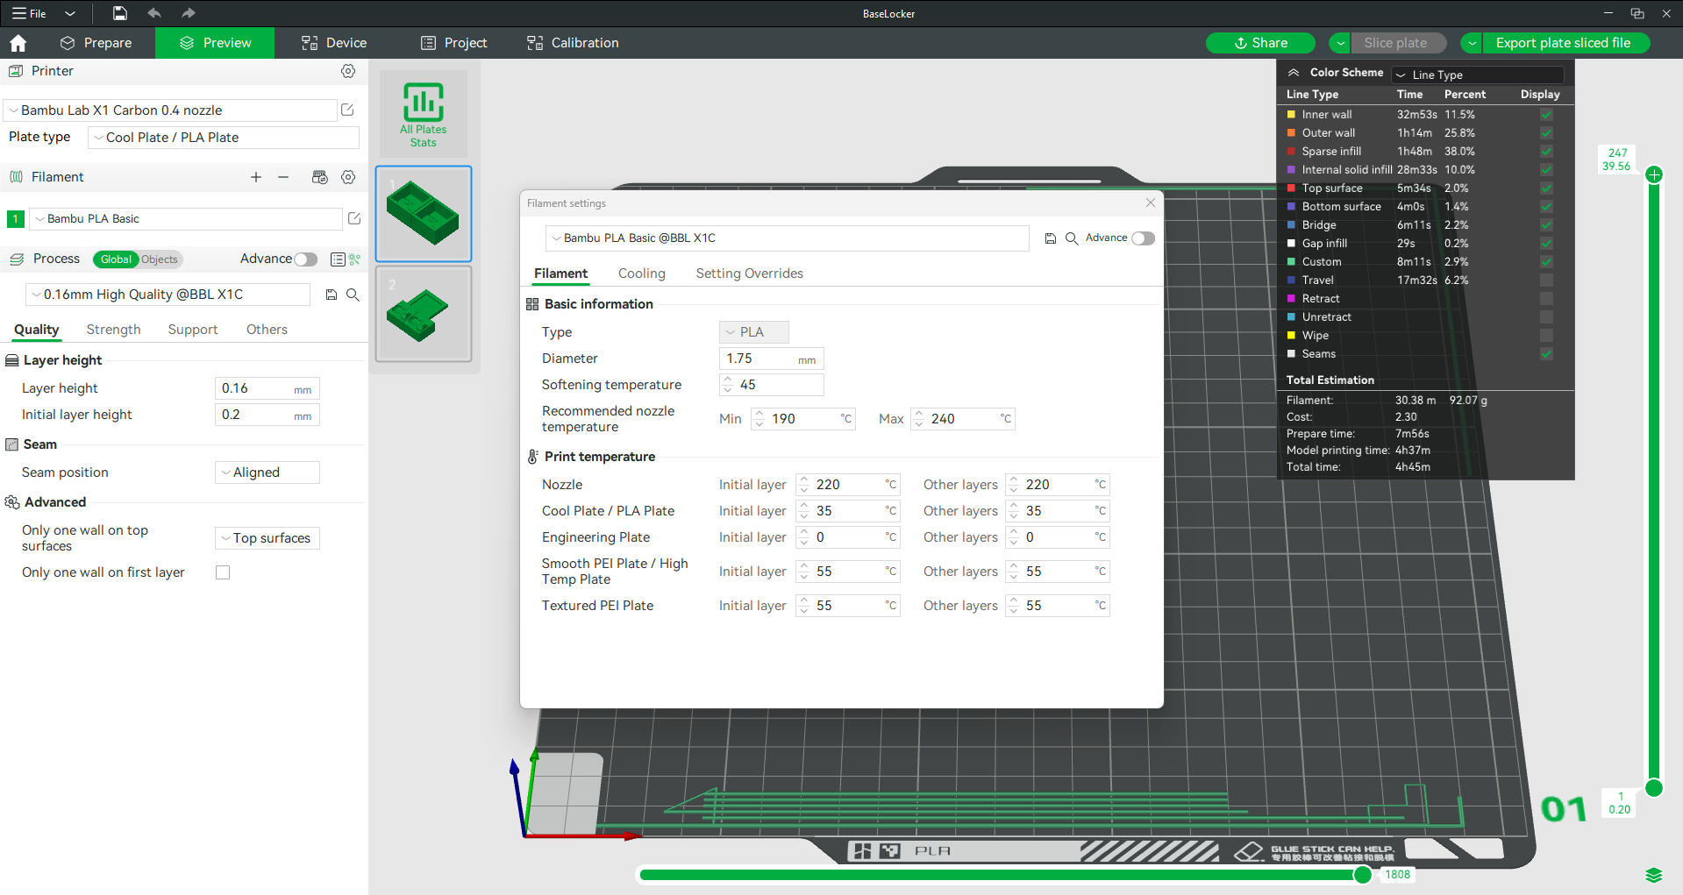Open filament preset dropdown in the dialog
Viewport: 1683px width, 895px height.
coord(788,238)
